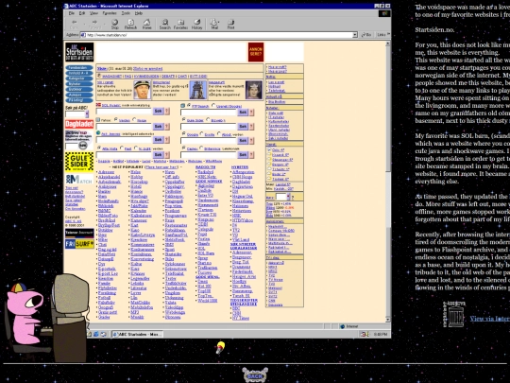Open the Søk på ABC dropdown

(x=87, y=114)
